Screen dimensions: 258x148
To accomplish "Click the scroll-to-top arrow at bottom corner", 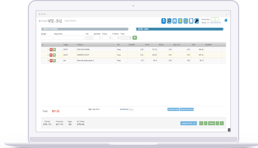I will click(x=229, y=130).
